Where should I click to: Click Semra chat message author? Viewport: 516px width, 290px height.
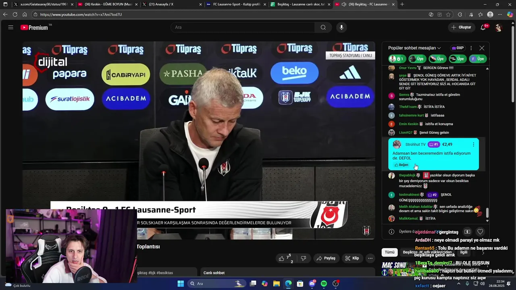[404, 95]
